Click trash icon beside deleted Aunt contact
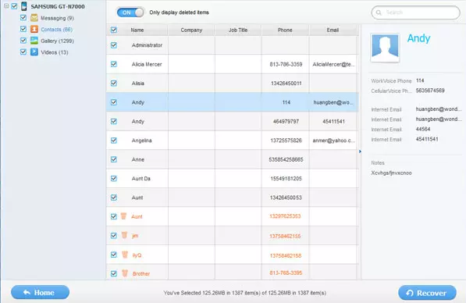This screenshot has width=466, height=303. pyautogui.click(x=123, y=216)
